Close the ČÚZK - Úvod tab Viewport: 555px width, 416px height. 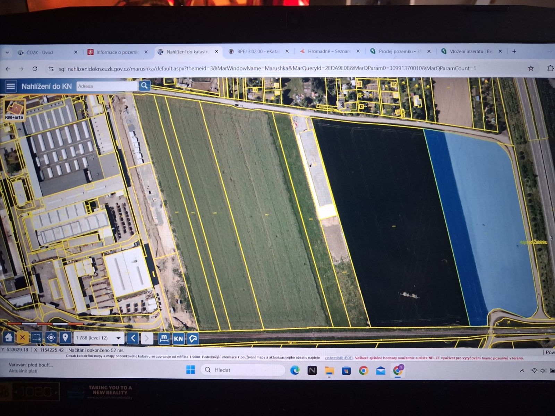[76, 52]
